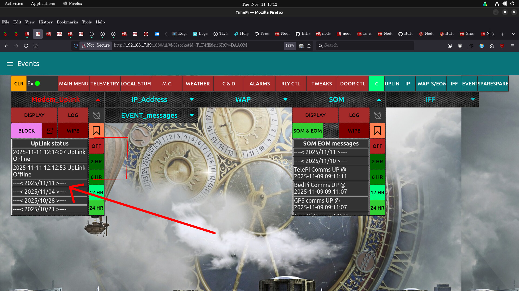
Task: Reload the page in Firefox
Action: [26, 46]
